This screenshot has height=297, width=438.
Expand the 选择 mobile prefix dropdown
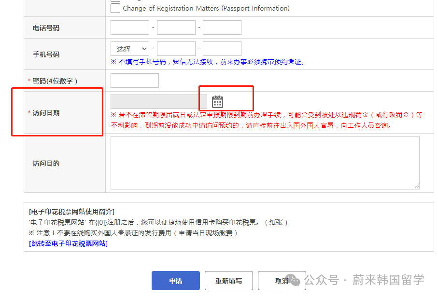pyautogui.click(x=129, y=49)
